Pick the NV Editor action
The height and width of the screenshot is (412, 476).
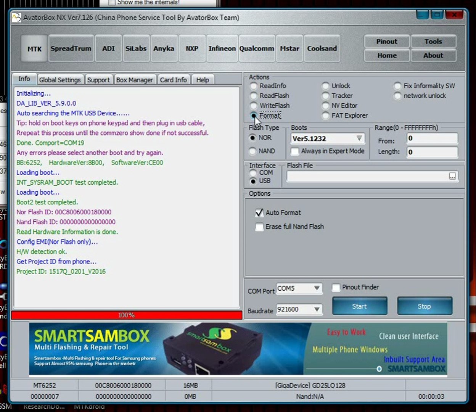pos(340,106)
